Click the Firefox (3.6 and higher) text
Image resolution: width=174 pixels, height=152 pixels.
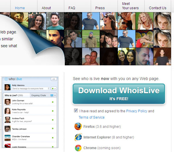point(102,126)
